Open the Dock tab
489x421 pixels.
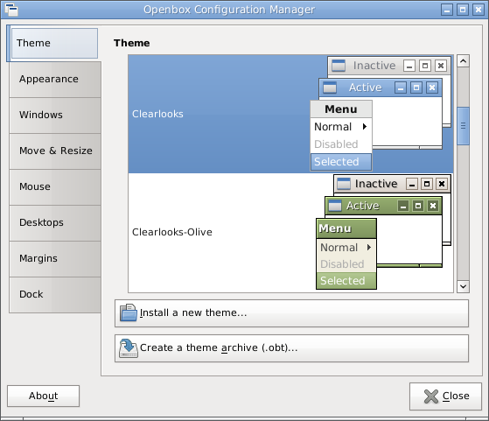55,295
